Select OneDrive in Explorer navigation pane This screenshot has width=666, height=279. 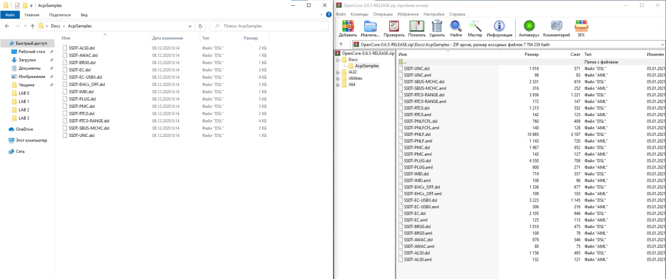[20, 129]
